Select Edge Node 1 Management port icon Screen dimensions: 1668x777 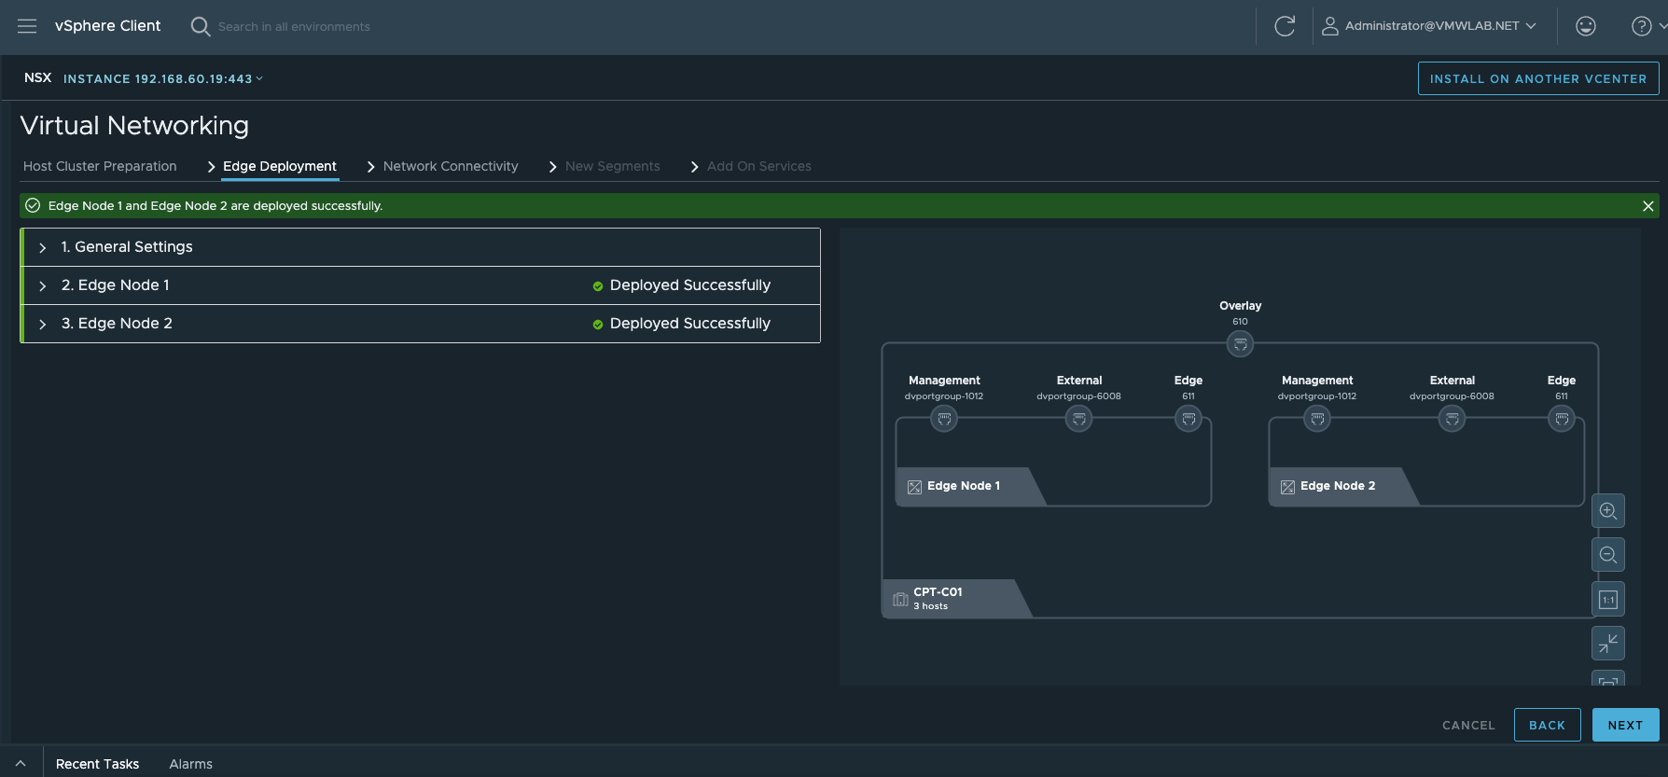[x=944, y=419]
